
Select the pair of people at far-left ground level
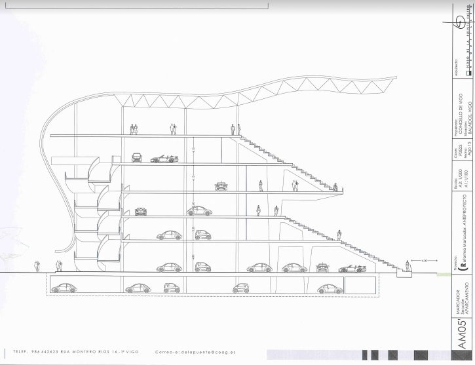(58, 266)
